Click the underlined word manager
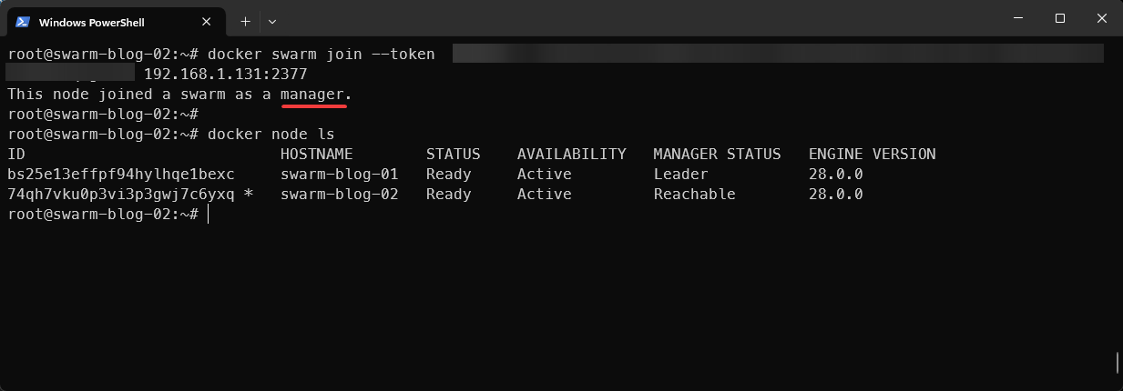Viewport: 1123px width, 391px height. pos(313,95)
